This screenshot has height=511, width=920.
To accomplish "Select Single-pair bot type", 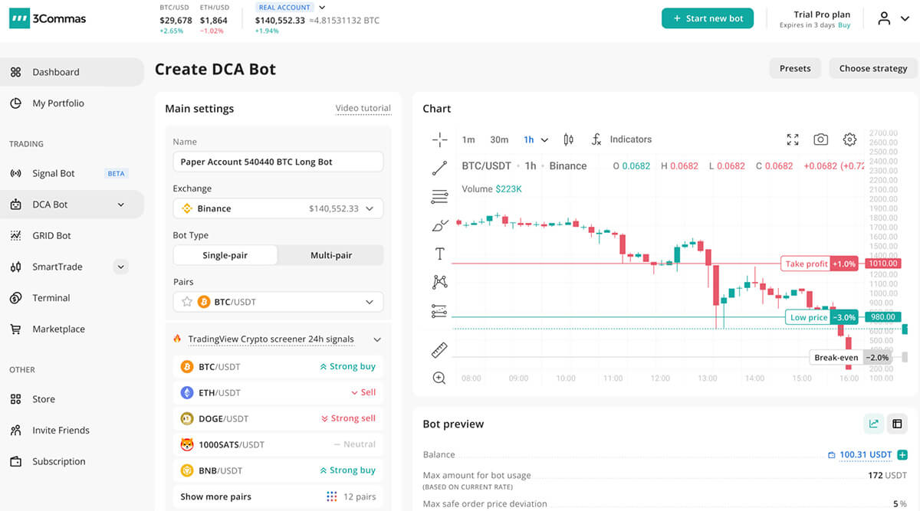I will point(225,255).
